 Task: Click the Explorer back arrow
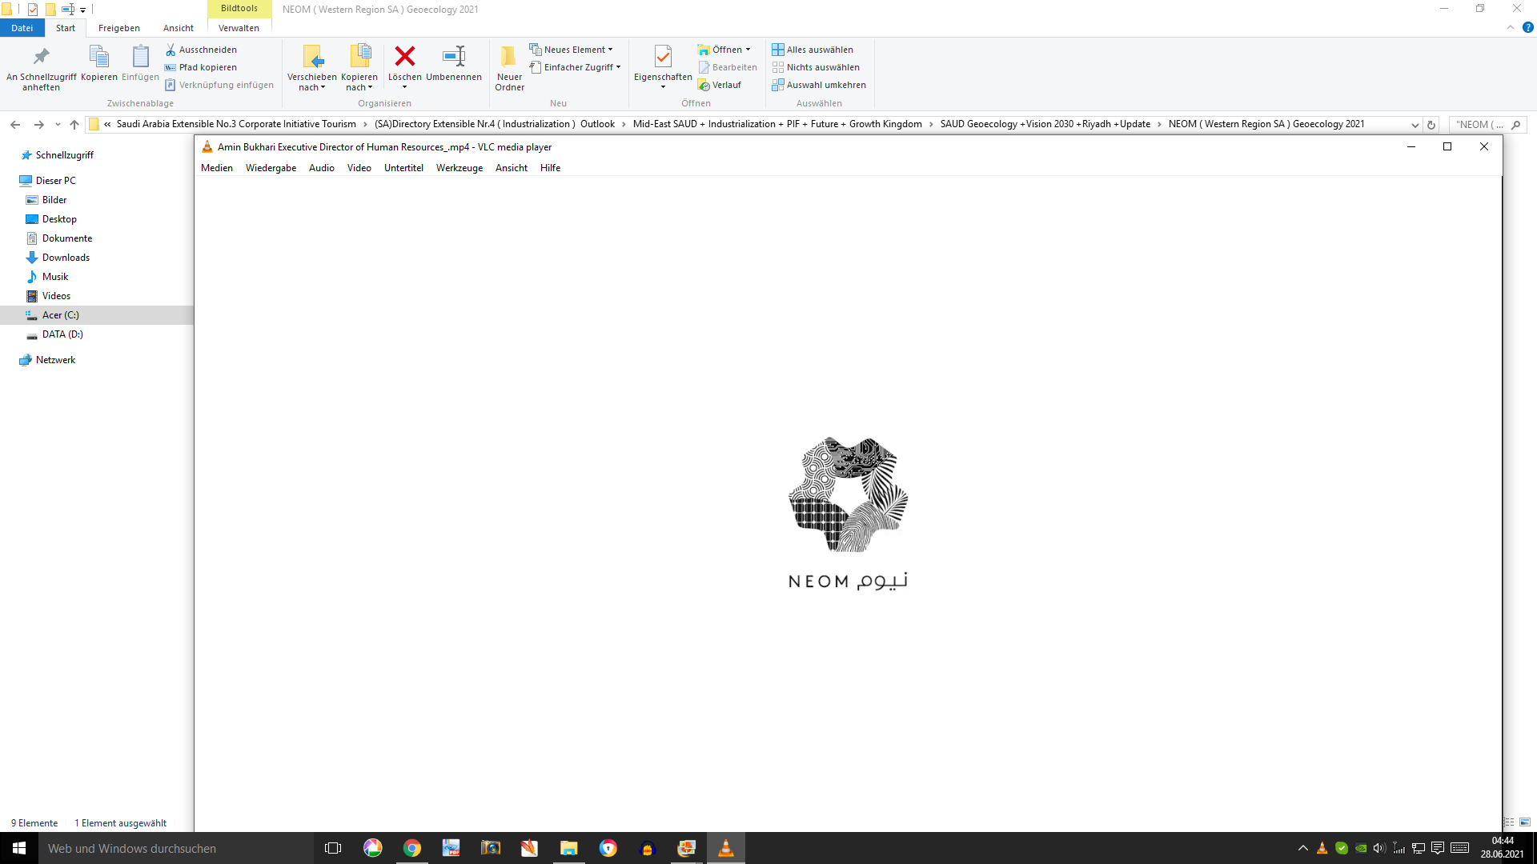coord(15,124)
